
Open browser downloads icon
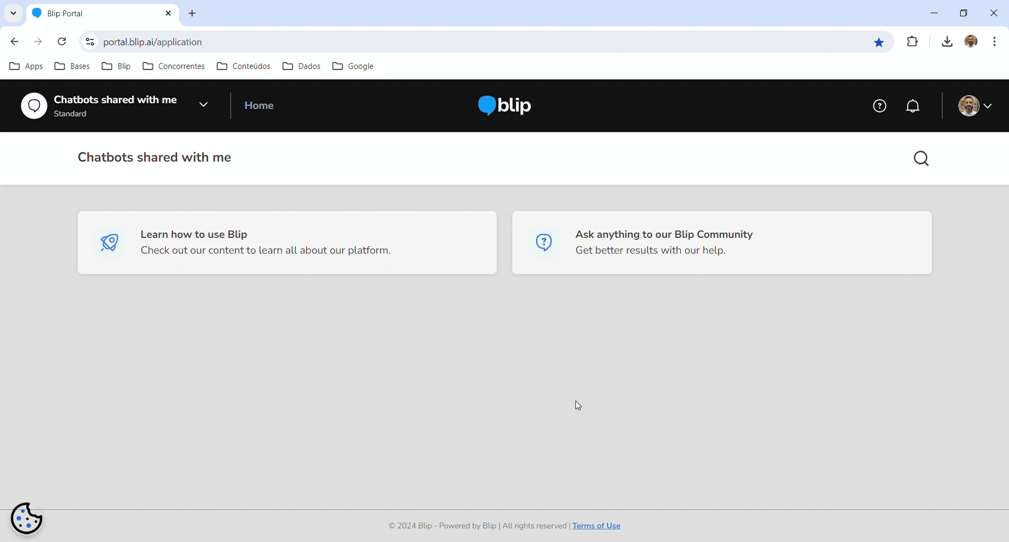pos(947,41)
